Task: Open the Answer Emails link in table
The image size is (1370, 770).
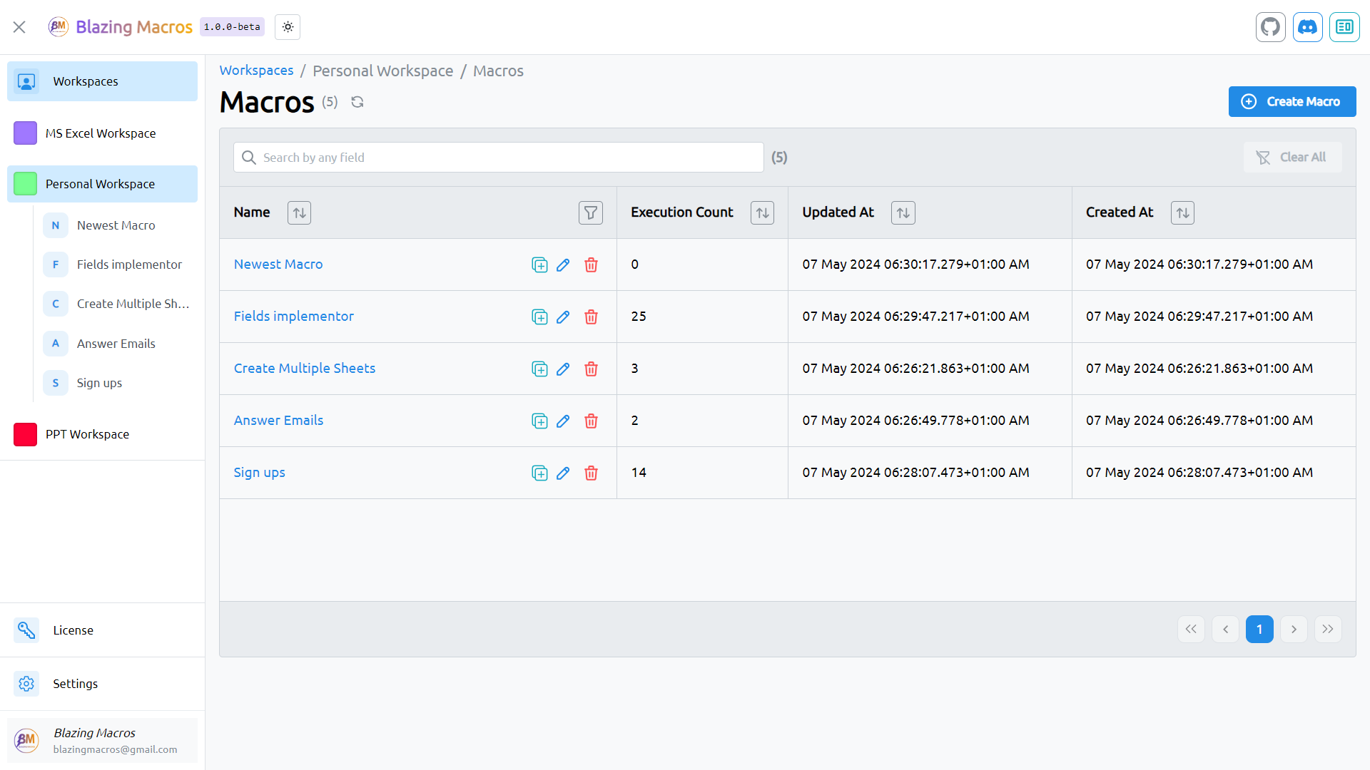Action: tap(278, 420)
